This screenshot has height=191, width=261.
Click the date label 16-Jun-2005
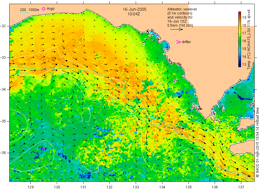pyautogui.click(x=135, y=9)
